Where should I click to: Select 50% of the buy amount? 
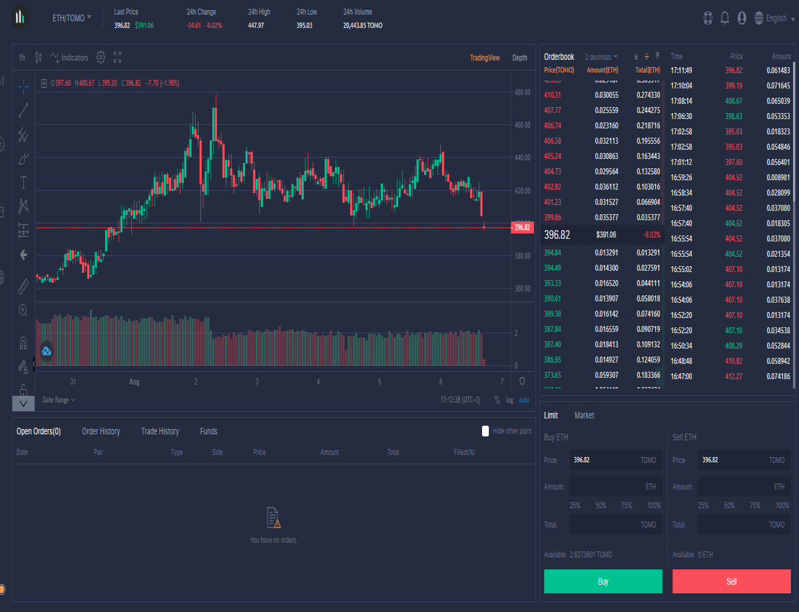[x=601, y=506]
